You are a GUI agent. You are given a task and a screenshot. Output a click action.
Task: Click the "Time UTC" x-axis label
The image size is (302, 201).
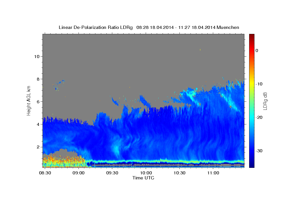pyautogui.click(x=143, y=178)
